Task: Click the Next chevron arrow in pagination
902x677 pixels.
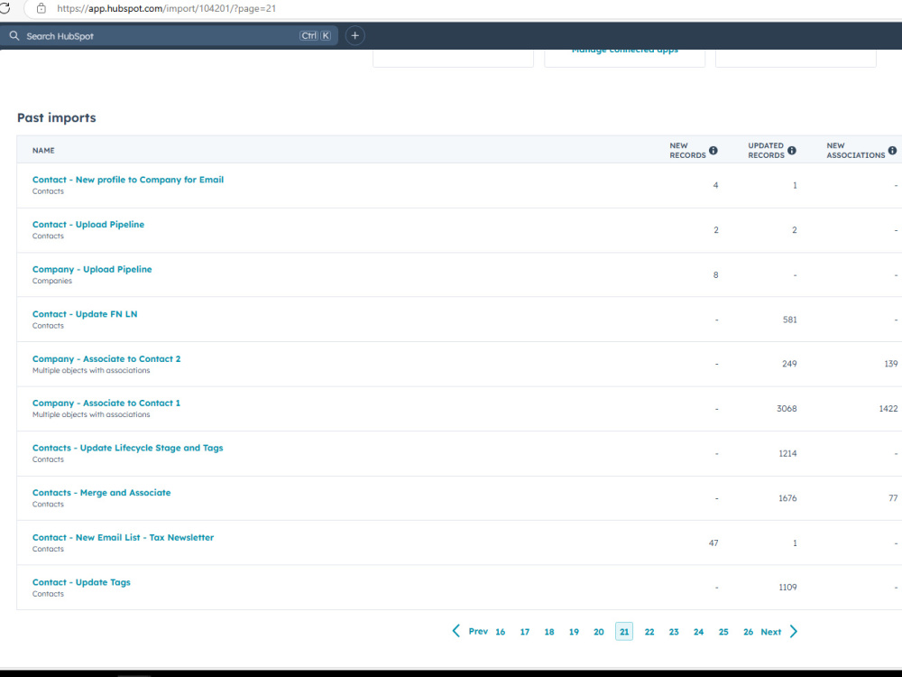Action: (794, 632)
